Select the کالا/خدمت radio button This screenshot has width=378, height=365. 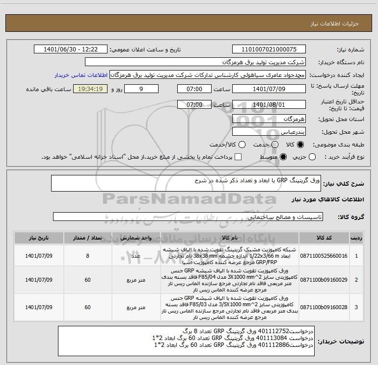pos(242,145)
